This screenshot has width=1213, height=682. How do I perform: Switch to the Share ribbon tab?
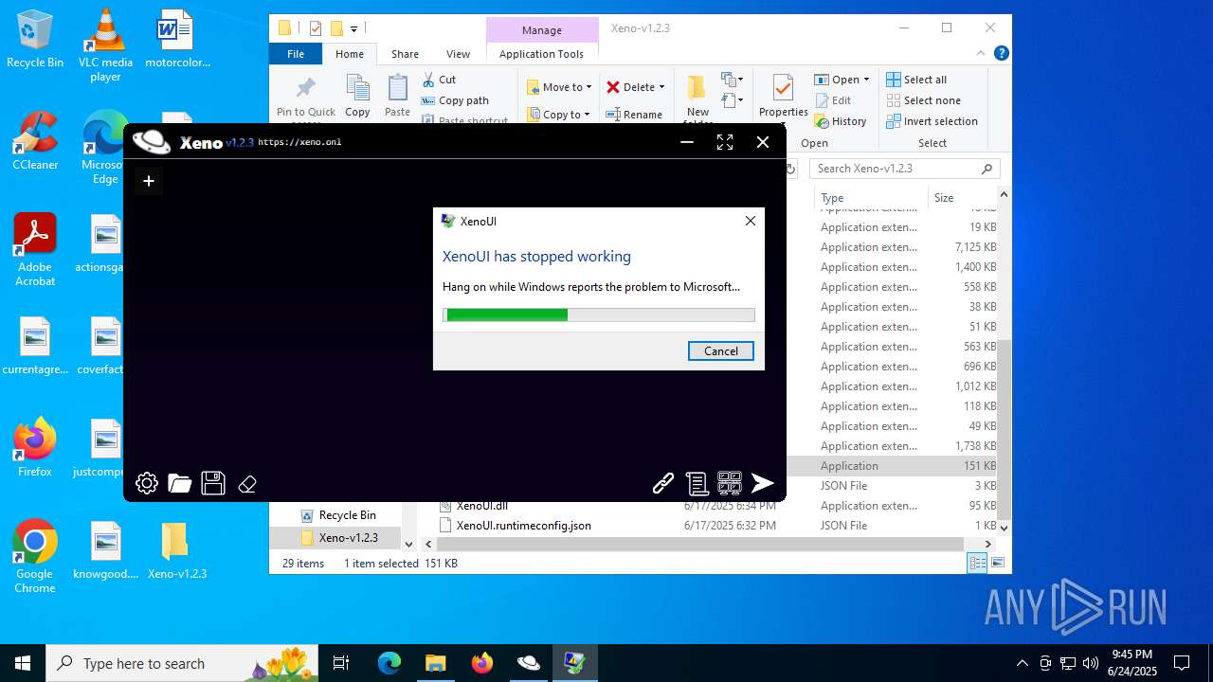pyautogui.click(x=405, y=54)
